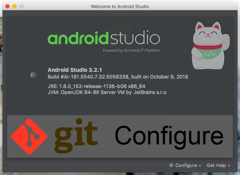Open the Get Help dropdown
Image resolution: width=240 pixels, height=175 pixels.
(x=218, y=165)
